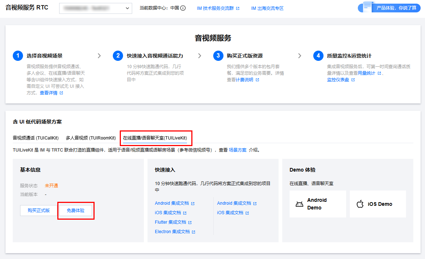This screenshot has width=425, height=259.
Task: Open Flutter 集成文档 link
Action: point(171,222)
